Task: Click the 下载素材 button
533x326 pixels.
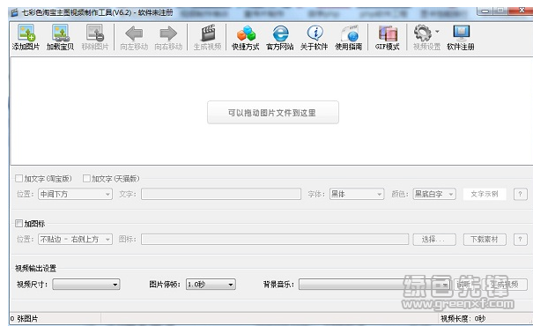Action: tap(485, 240)
